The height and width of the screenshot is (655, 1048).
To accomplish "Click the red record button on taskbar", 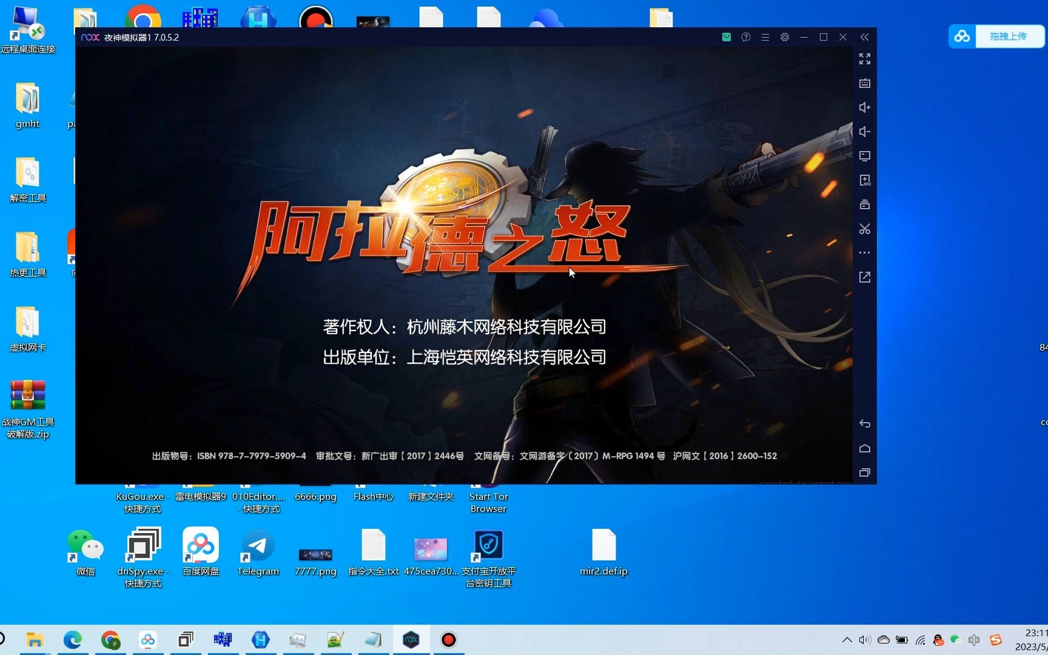I will pyautogui.click(x=449, y=640).
